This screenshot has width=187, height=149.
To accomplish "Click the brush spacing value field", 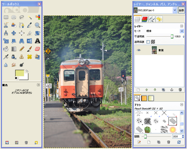I will point(177,137).
